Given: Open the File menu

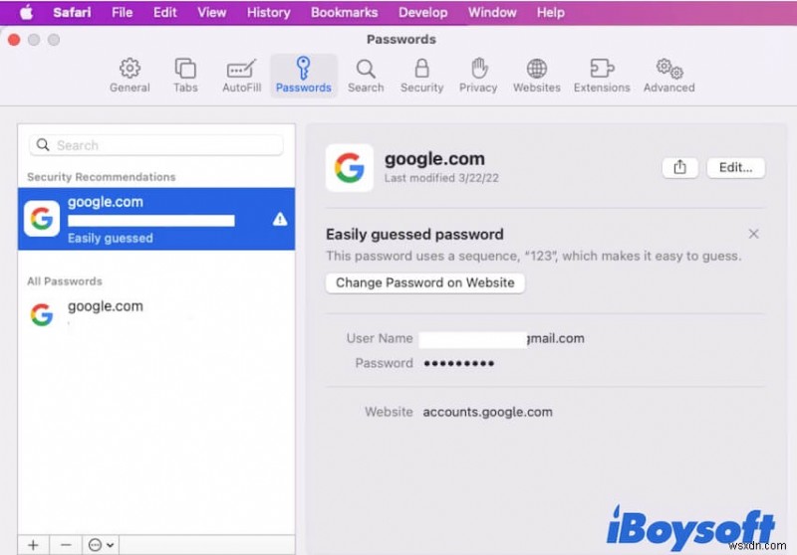Looking at the screenshot, I should pos(122,12).
